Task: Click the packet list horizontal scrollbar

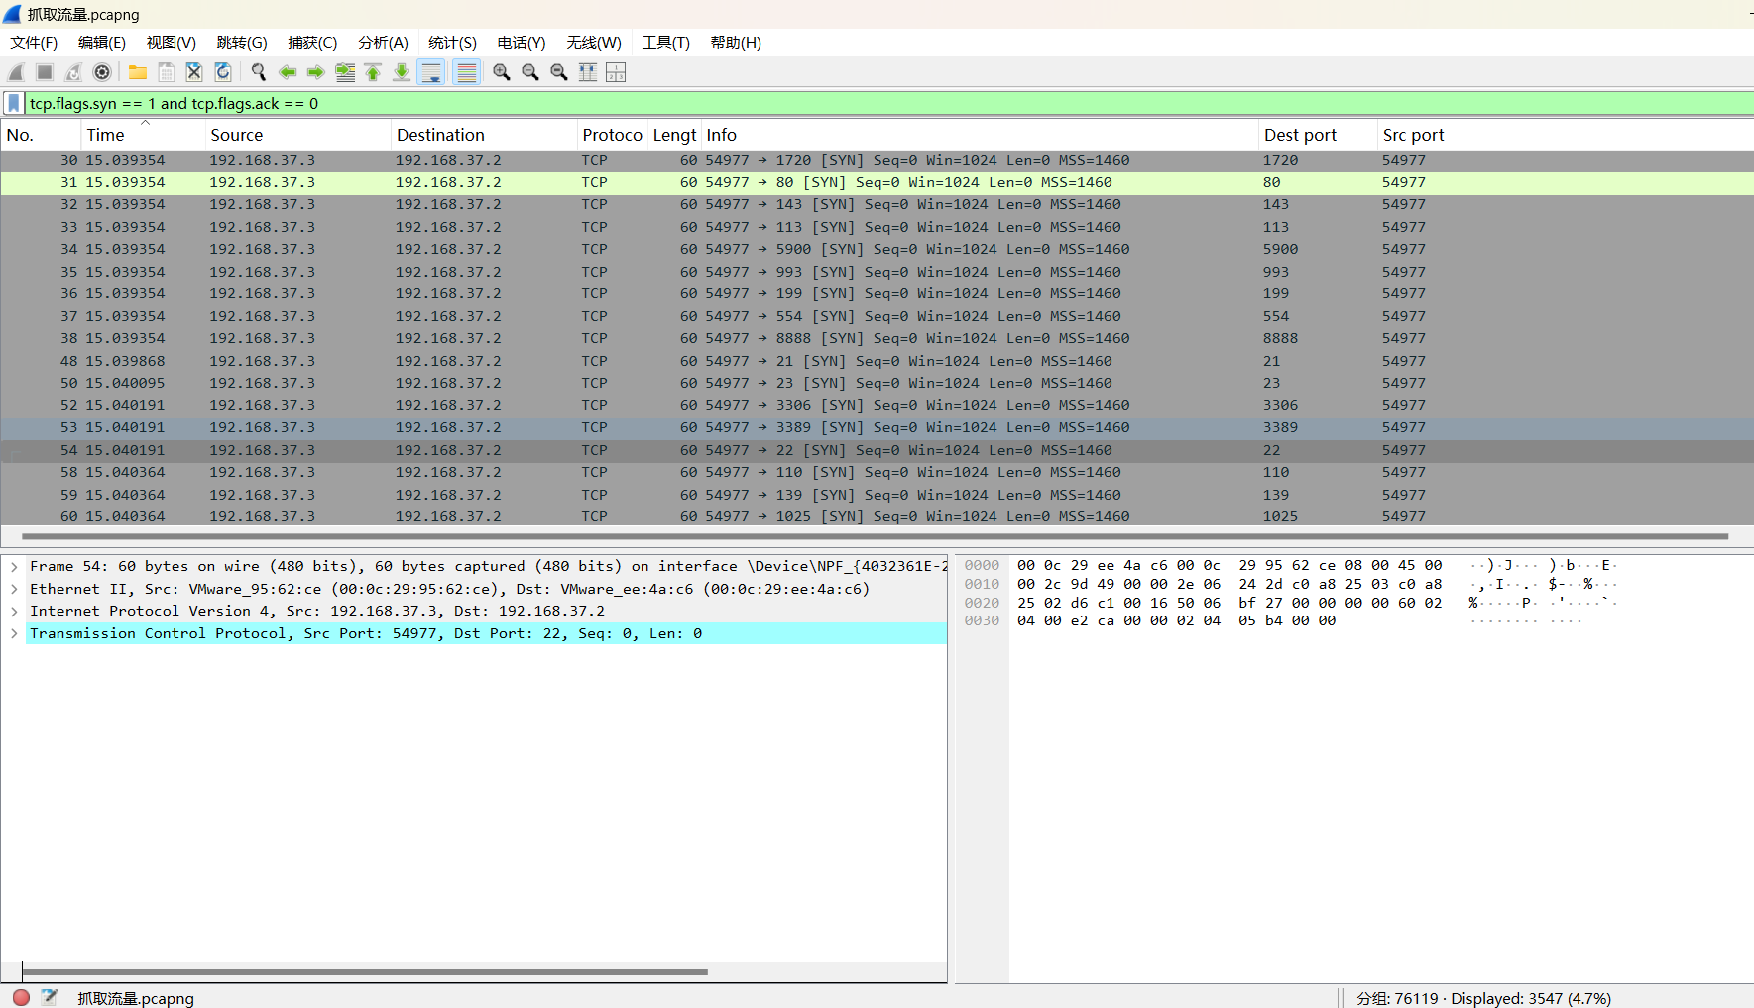Action: [876, 536]
